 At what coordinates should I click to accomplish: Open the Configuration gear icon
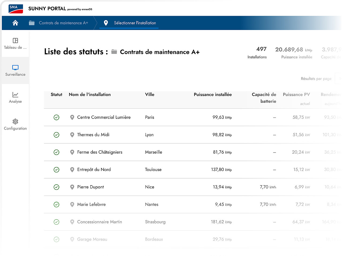15,122
